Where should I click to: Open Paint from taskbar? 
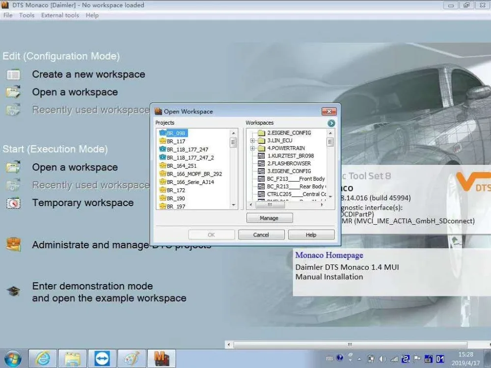pos(132,359)
